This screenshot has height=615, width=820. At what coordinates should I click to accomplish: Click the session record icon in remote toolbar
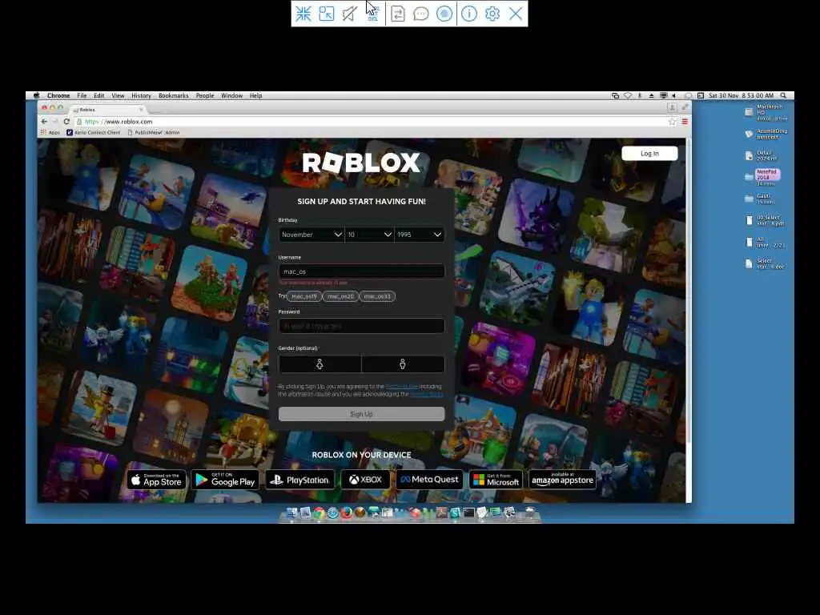pyautogui.click(x=444, y=14)
